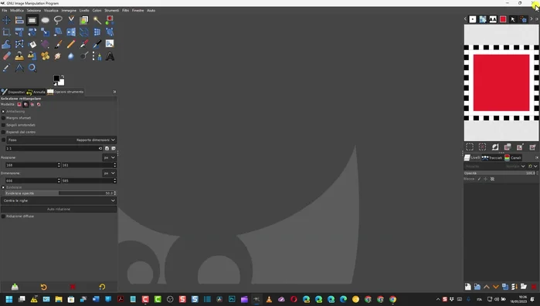
Task: Click raise layer up-arrow button
Action: 486,287
